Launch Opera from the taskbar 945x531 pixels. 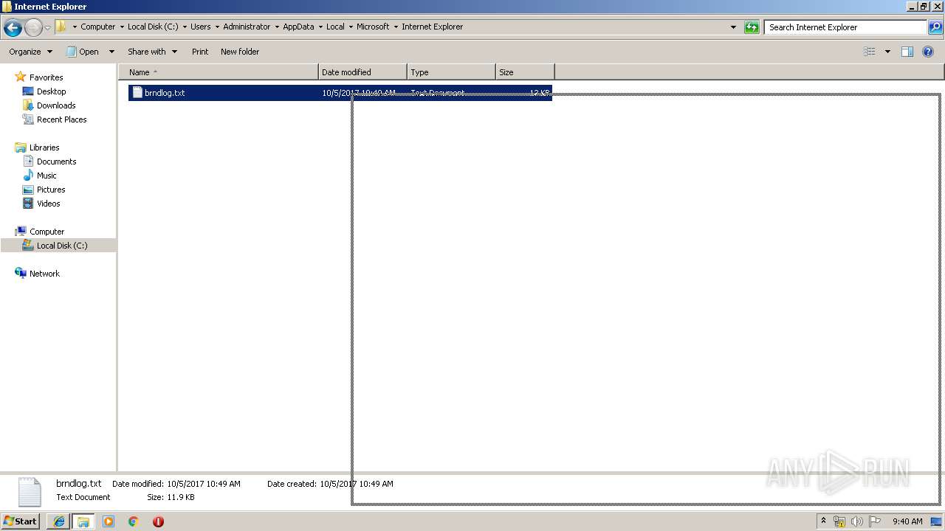pyautogui.click(x=158, y=521)
